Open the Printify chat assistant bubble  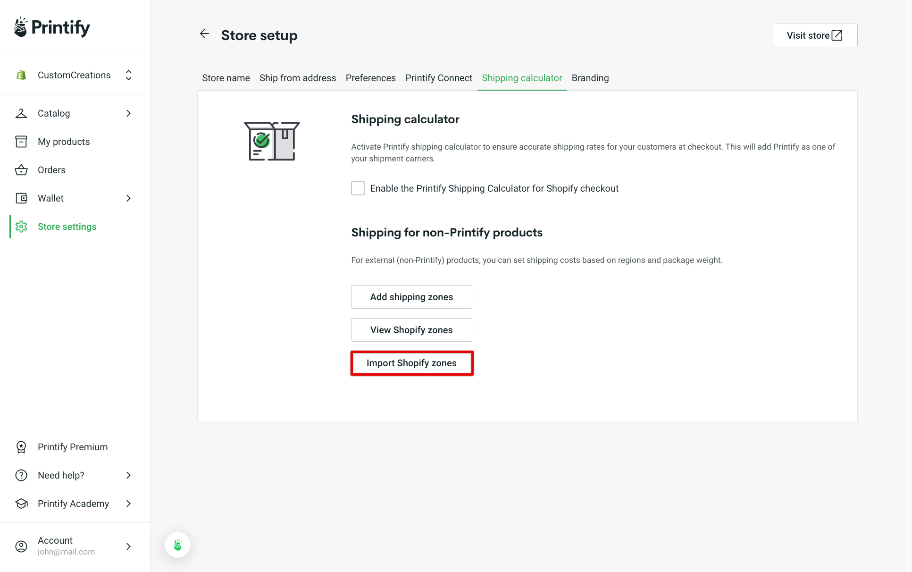(x=177, y=545)
